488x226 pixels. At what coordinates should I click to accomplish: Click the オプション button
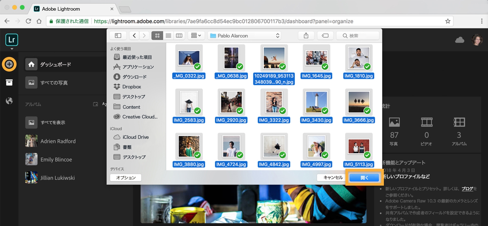(126, 178)
